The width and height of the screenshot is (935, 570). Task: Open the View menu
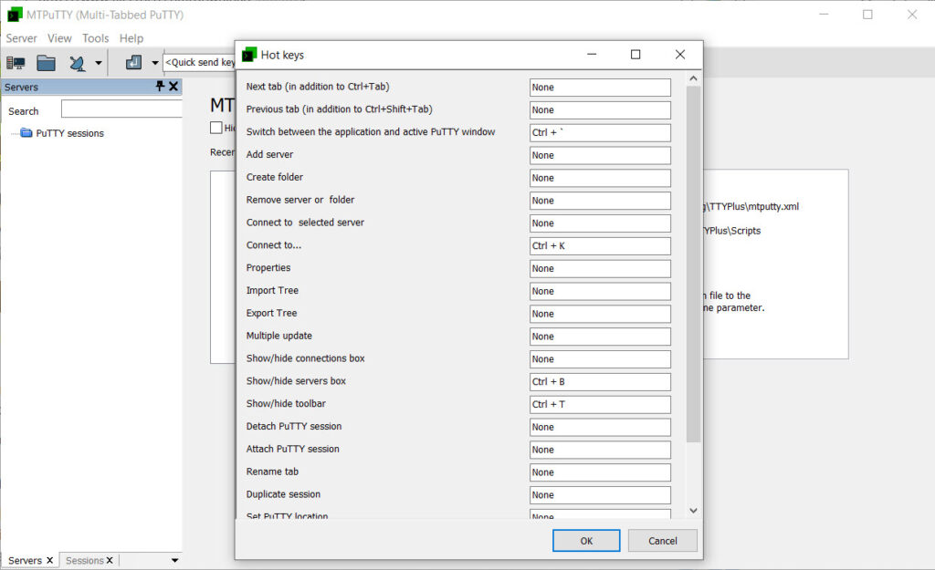coord(59,38)
